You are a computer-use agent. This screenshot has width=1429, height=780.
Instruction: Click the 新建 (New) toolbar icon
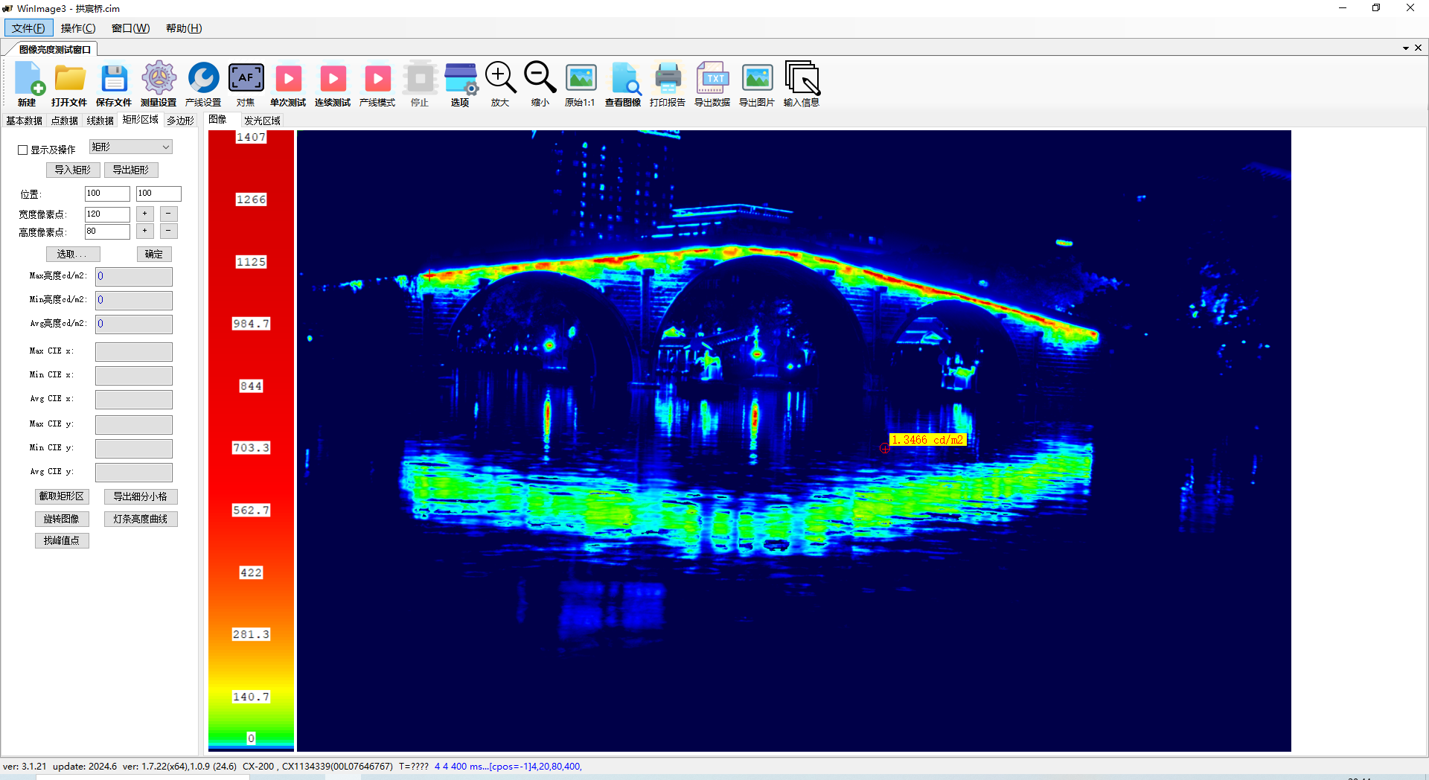28,84
